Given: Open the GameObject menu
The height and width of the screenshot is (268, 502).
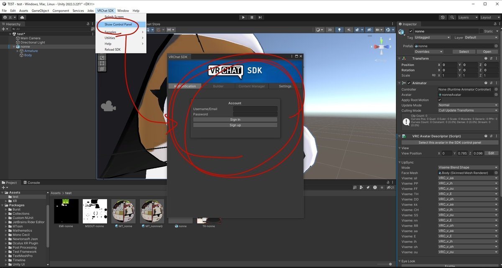Looking at the screenshot, I should click(40, 10).
